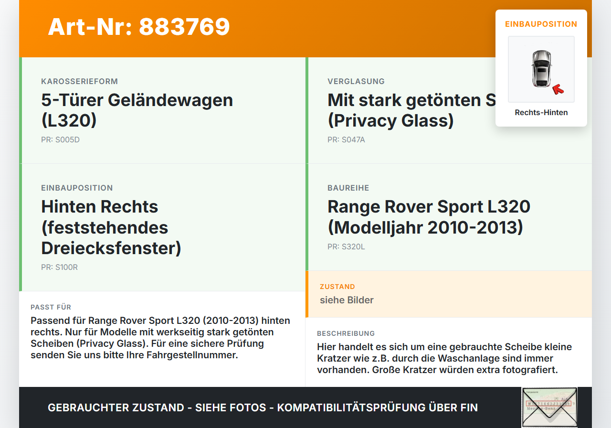This screenshot has width=611, height=428.
Task: Select the PR: S005D code
Action: [x=60, y=140]
